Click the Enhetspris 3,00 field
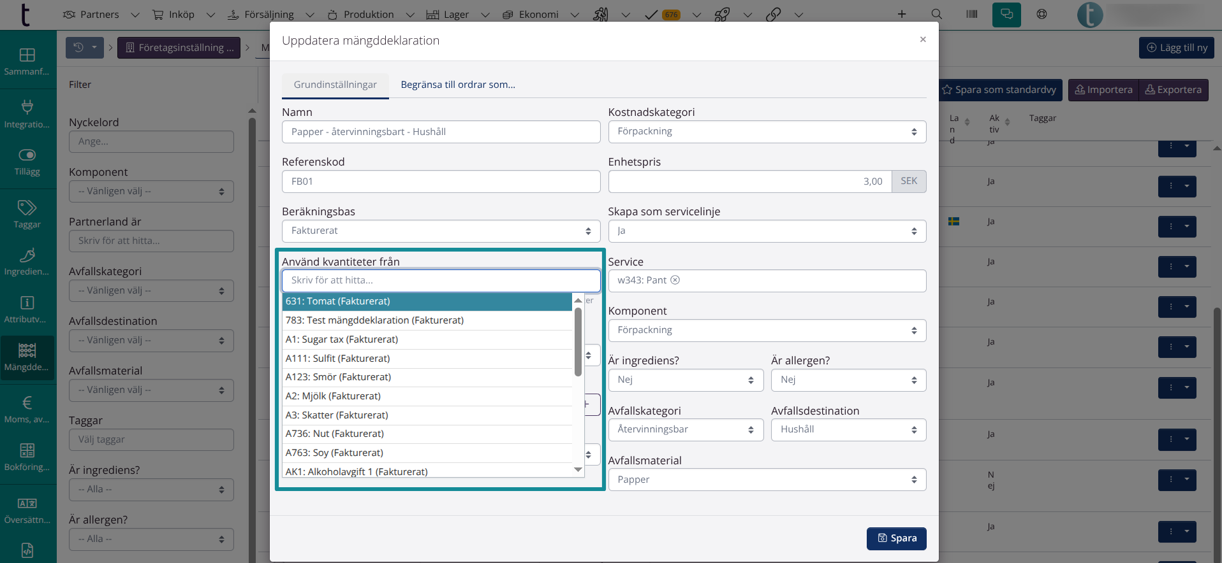 [750, 182]
